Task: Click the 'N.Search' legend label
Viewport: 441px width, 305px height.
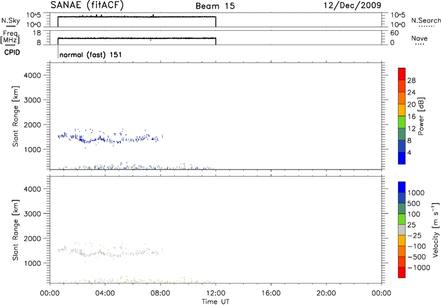Action: 426,20
